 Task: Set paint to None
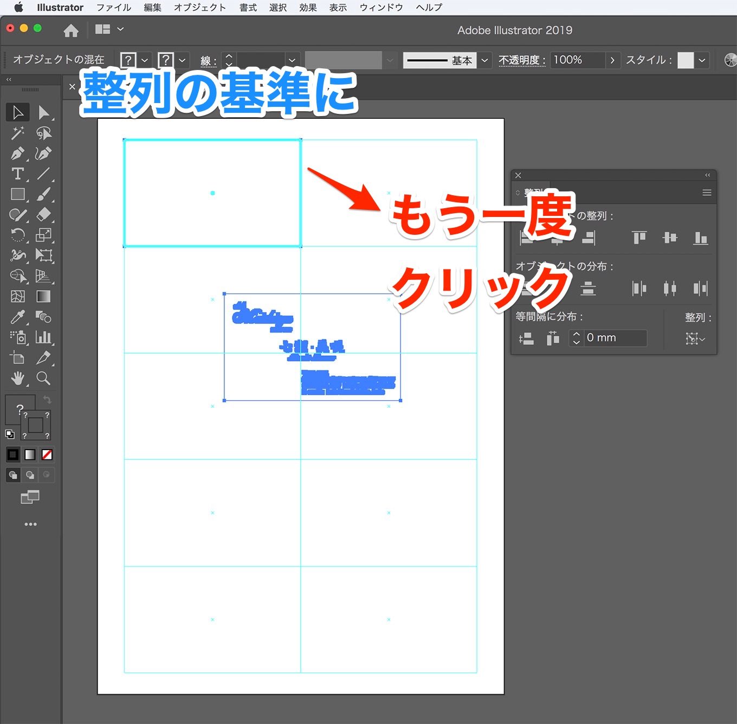(x=47, y=454)
